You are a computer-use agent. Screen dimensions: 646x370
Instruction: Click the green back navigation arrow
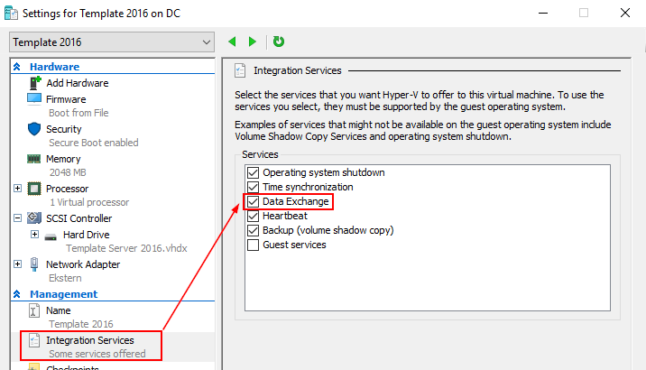pos(233,42)
